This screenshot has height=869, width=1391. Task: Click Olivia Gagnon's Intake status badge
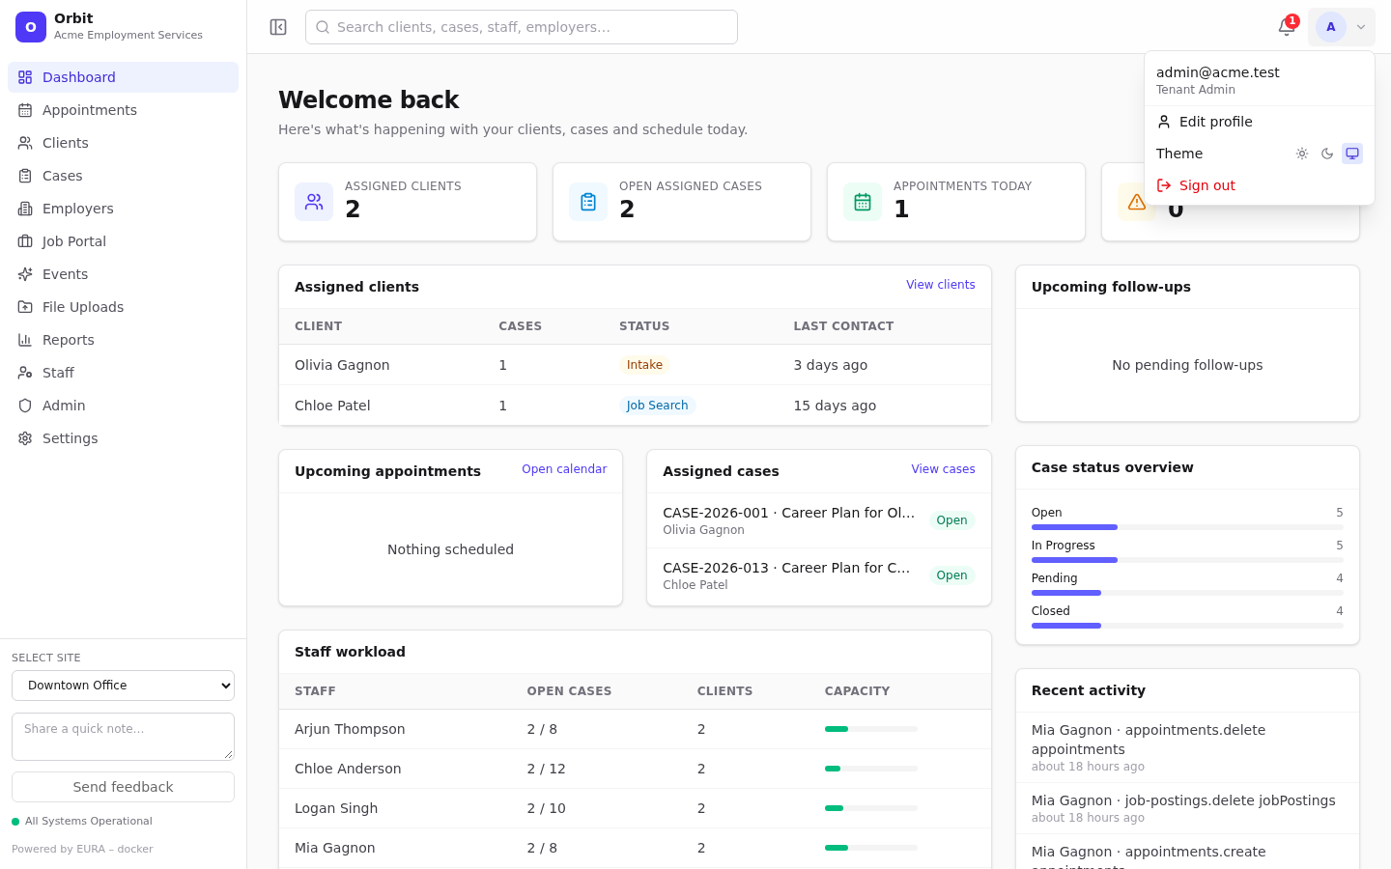point(644,365)
